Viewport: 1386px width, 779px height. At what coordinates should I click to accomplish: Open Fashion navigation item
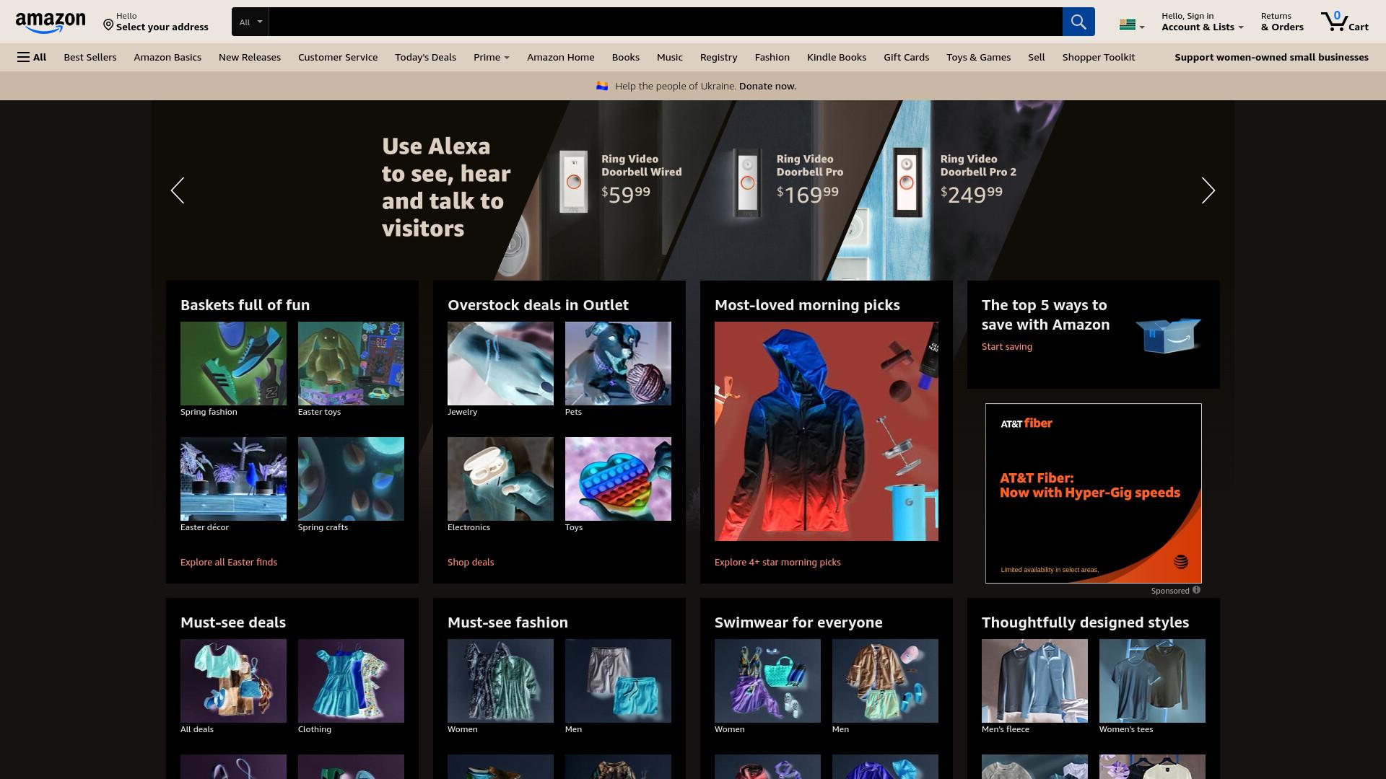tap(772, 57)
